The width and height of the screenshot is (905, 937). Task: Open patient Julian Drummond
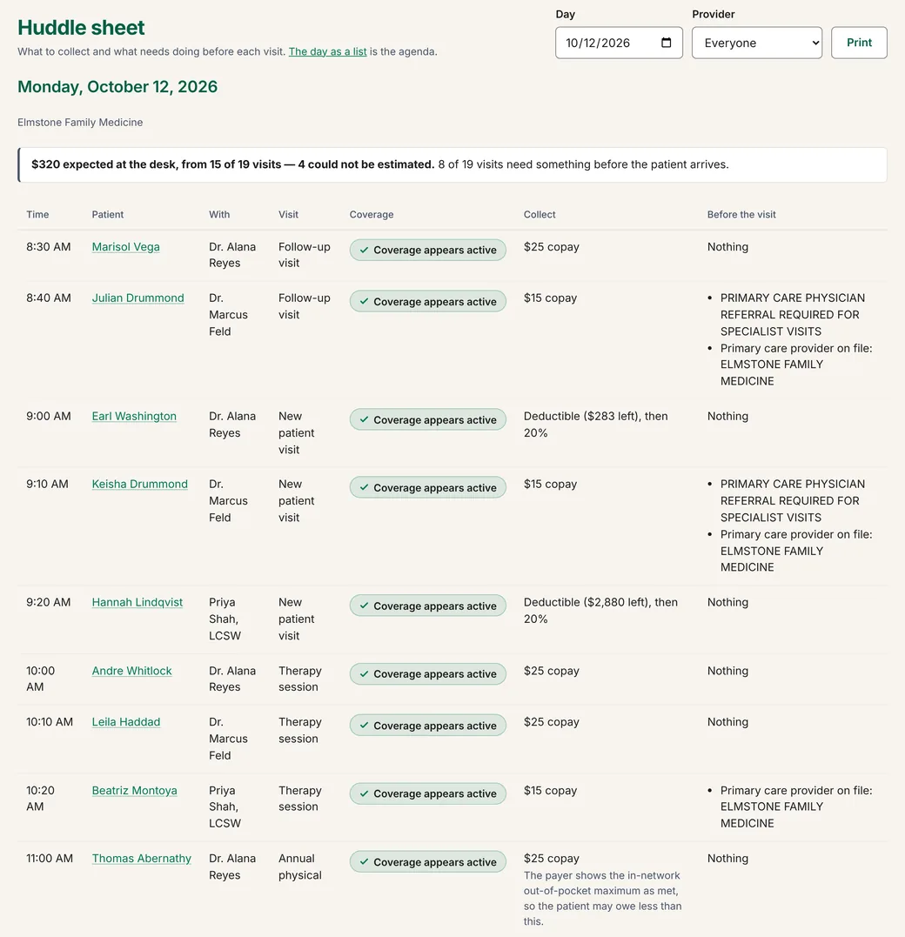[138, 298]
